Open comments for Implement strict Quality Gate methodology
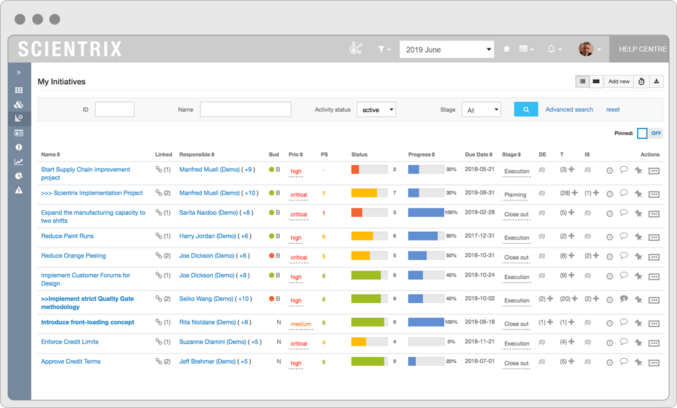The height and width of the screenshot is (408, 677). (x=623, y=299)
